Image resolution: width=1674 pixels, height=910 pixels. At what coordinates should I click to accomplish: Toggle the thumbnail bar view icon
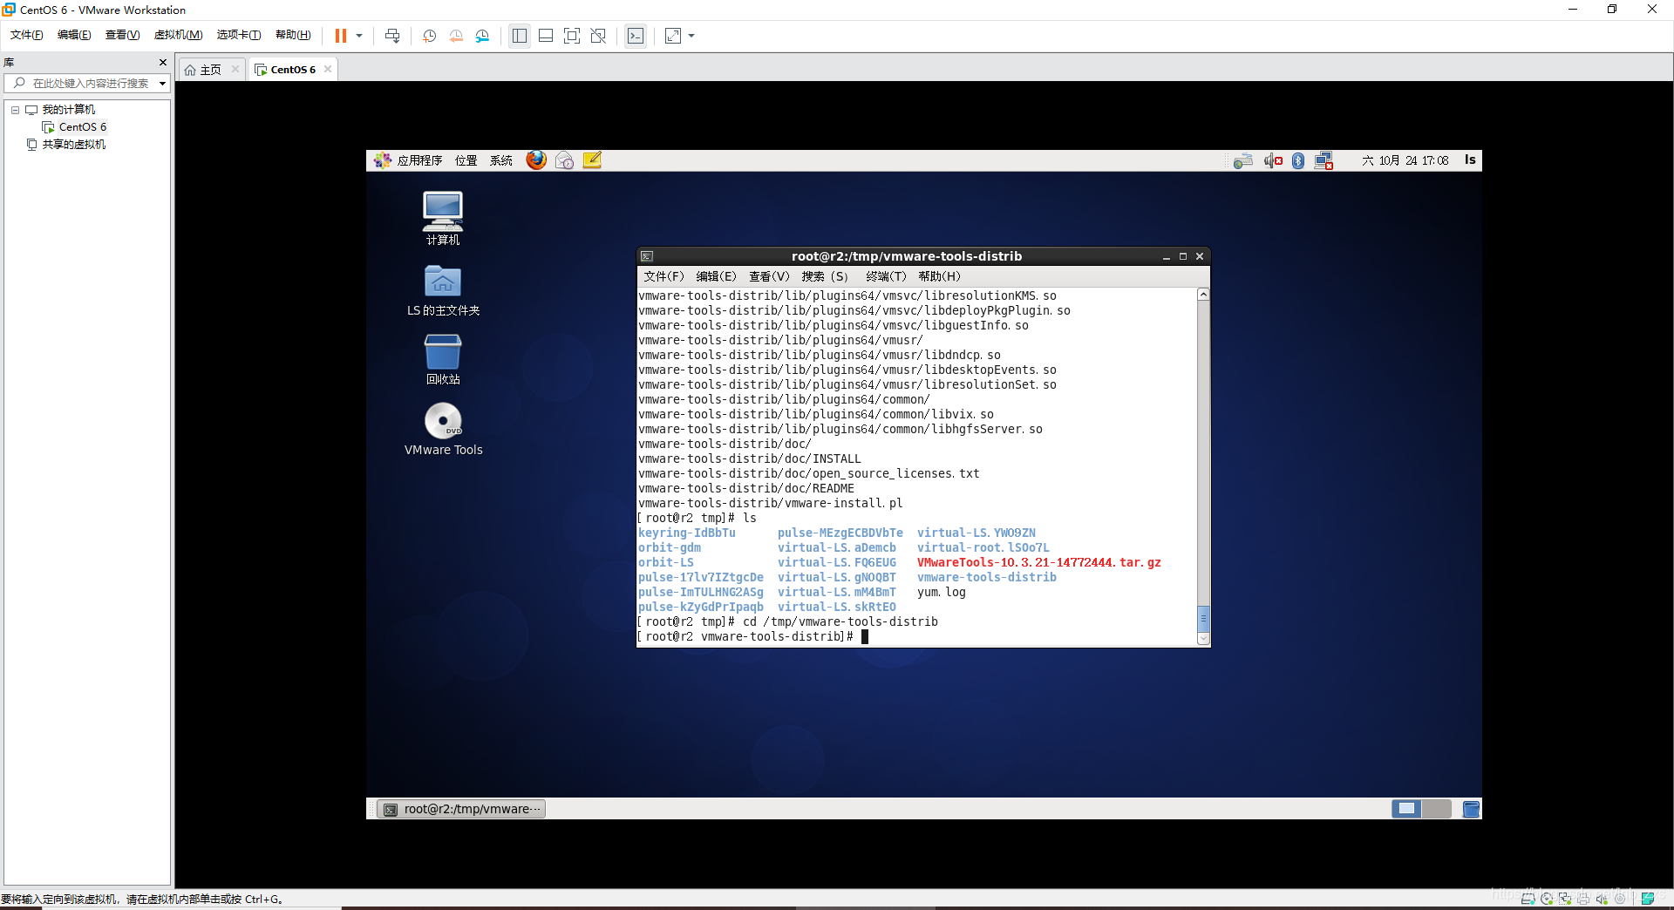point(546,36)
